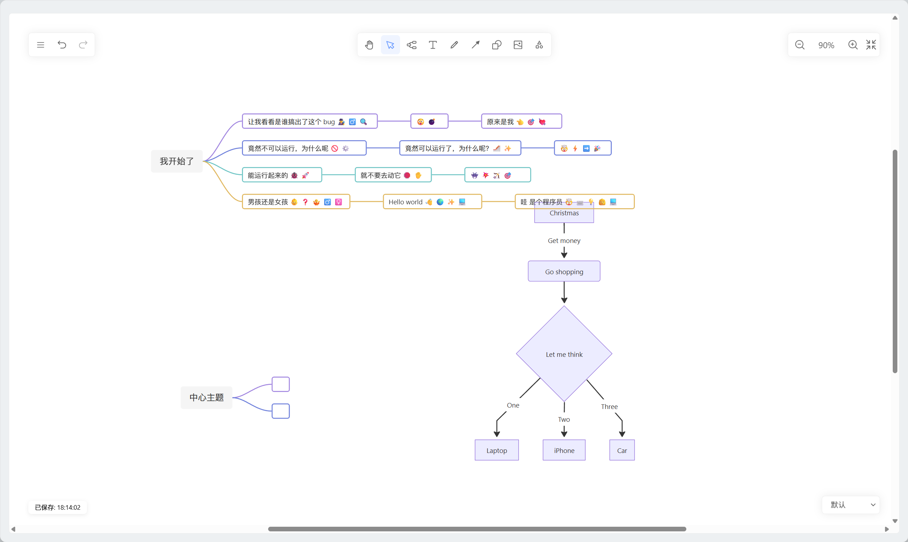Redo the last undone action
Image resolution: width=908 pixels, height=542 pixels.
pos(83,45)
